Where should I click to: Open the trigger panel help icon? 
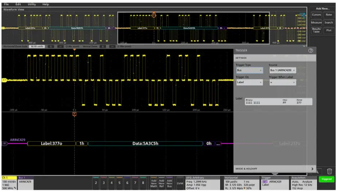click(x=311, y=51)
